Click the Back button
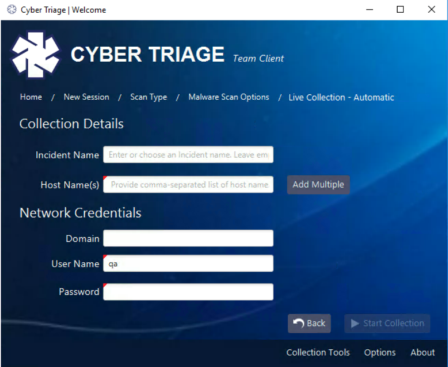This screenshot has width=448, height=367. click(x=309, y=324)
